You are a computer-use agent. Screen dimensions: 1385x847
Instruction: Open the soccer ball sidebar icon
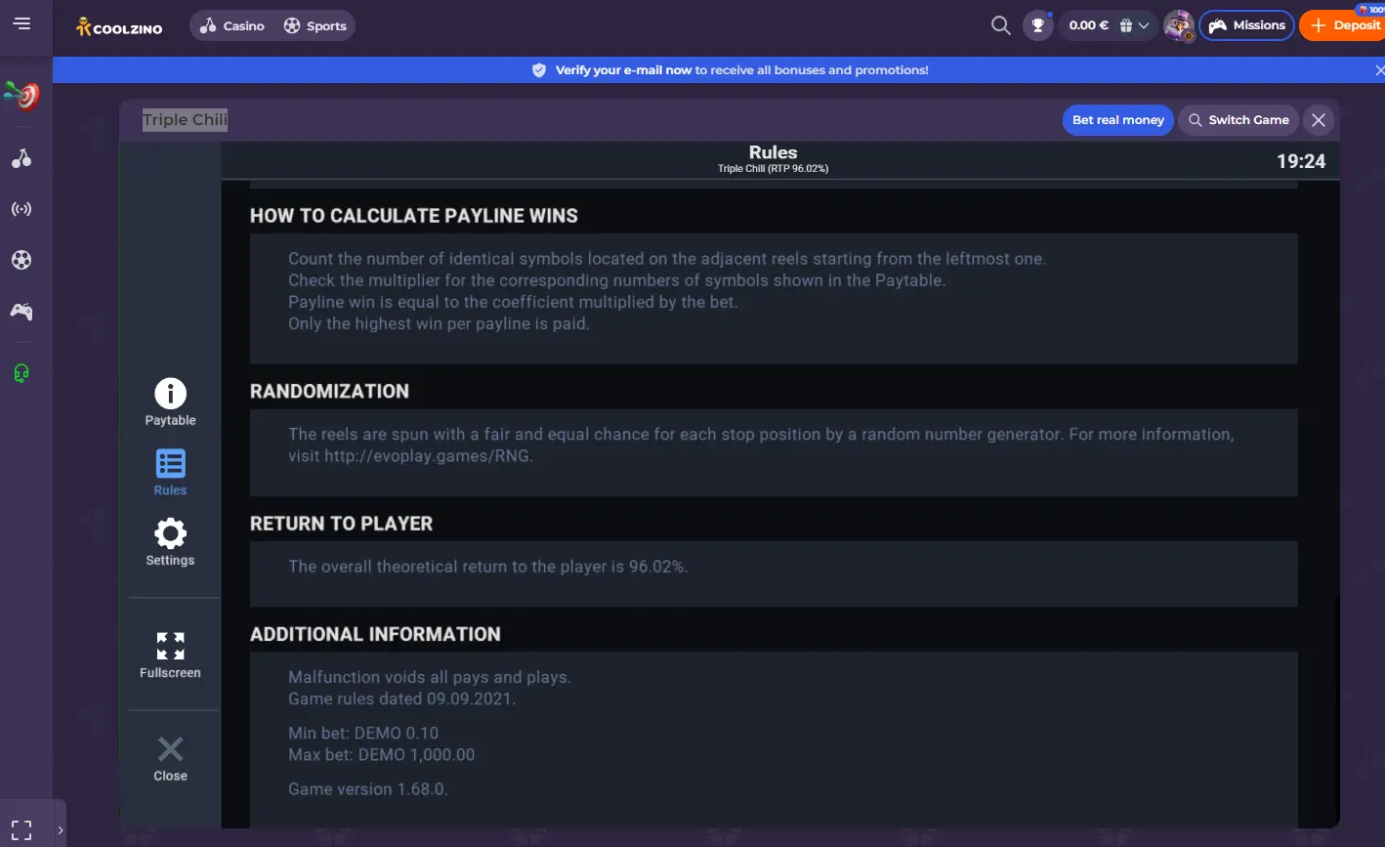pyautogui.click(x=21, y=260)
